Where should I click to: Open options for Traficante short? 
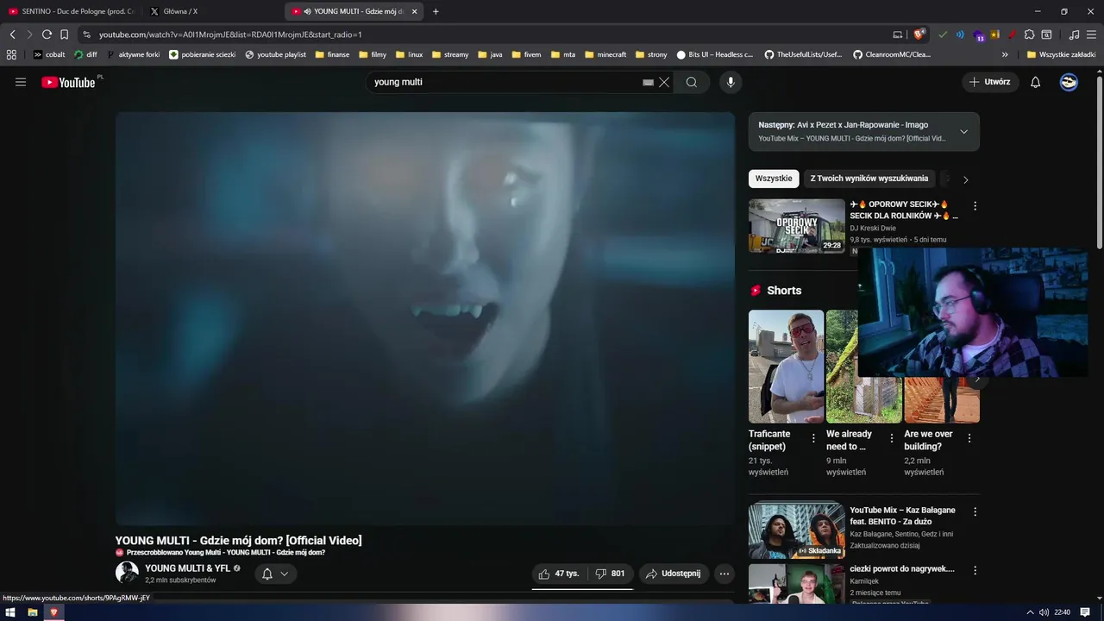point(813,438)
